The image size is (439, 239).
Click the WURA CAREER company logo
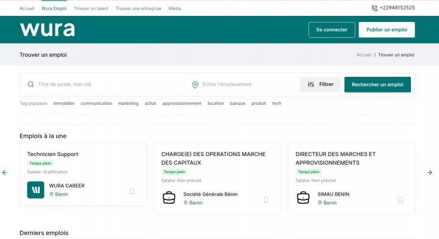point(35,190)
